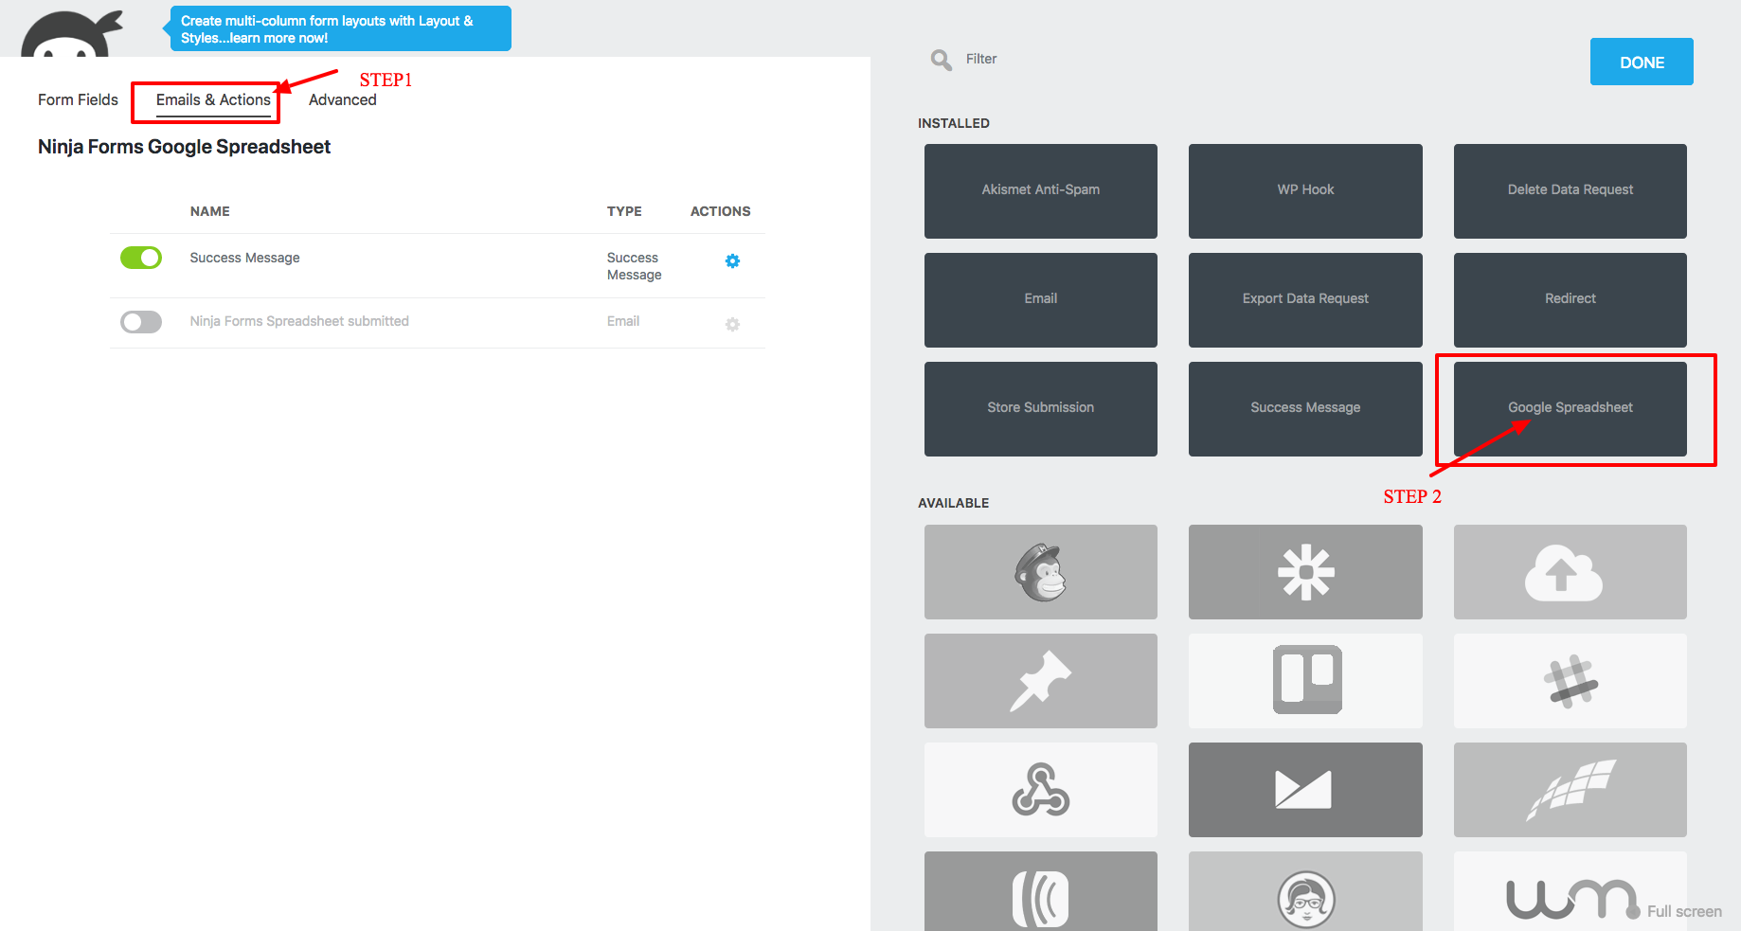This screenshot has height=931, width=1741.
Task: Pick the pushpin action tile
Action: coord(1040,681)
